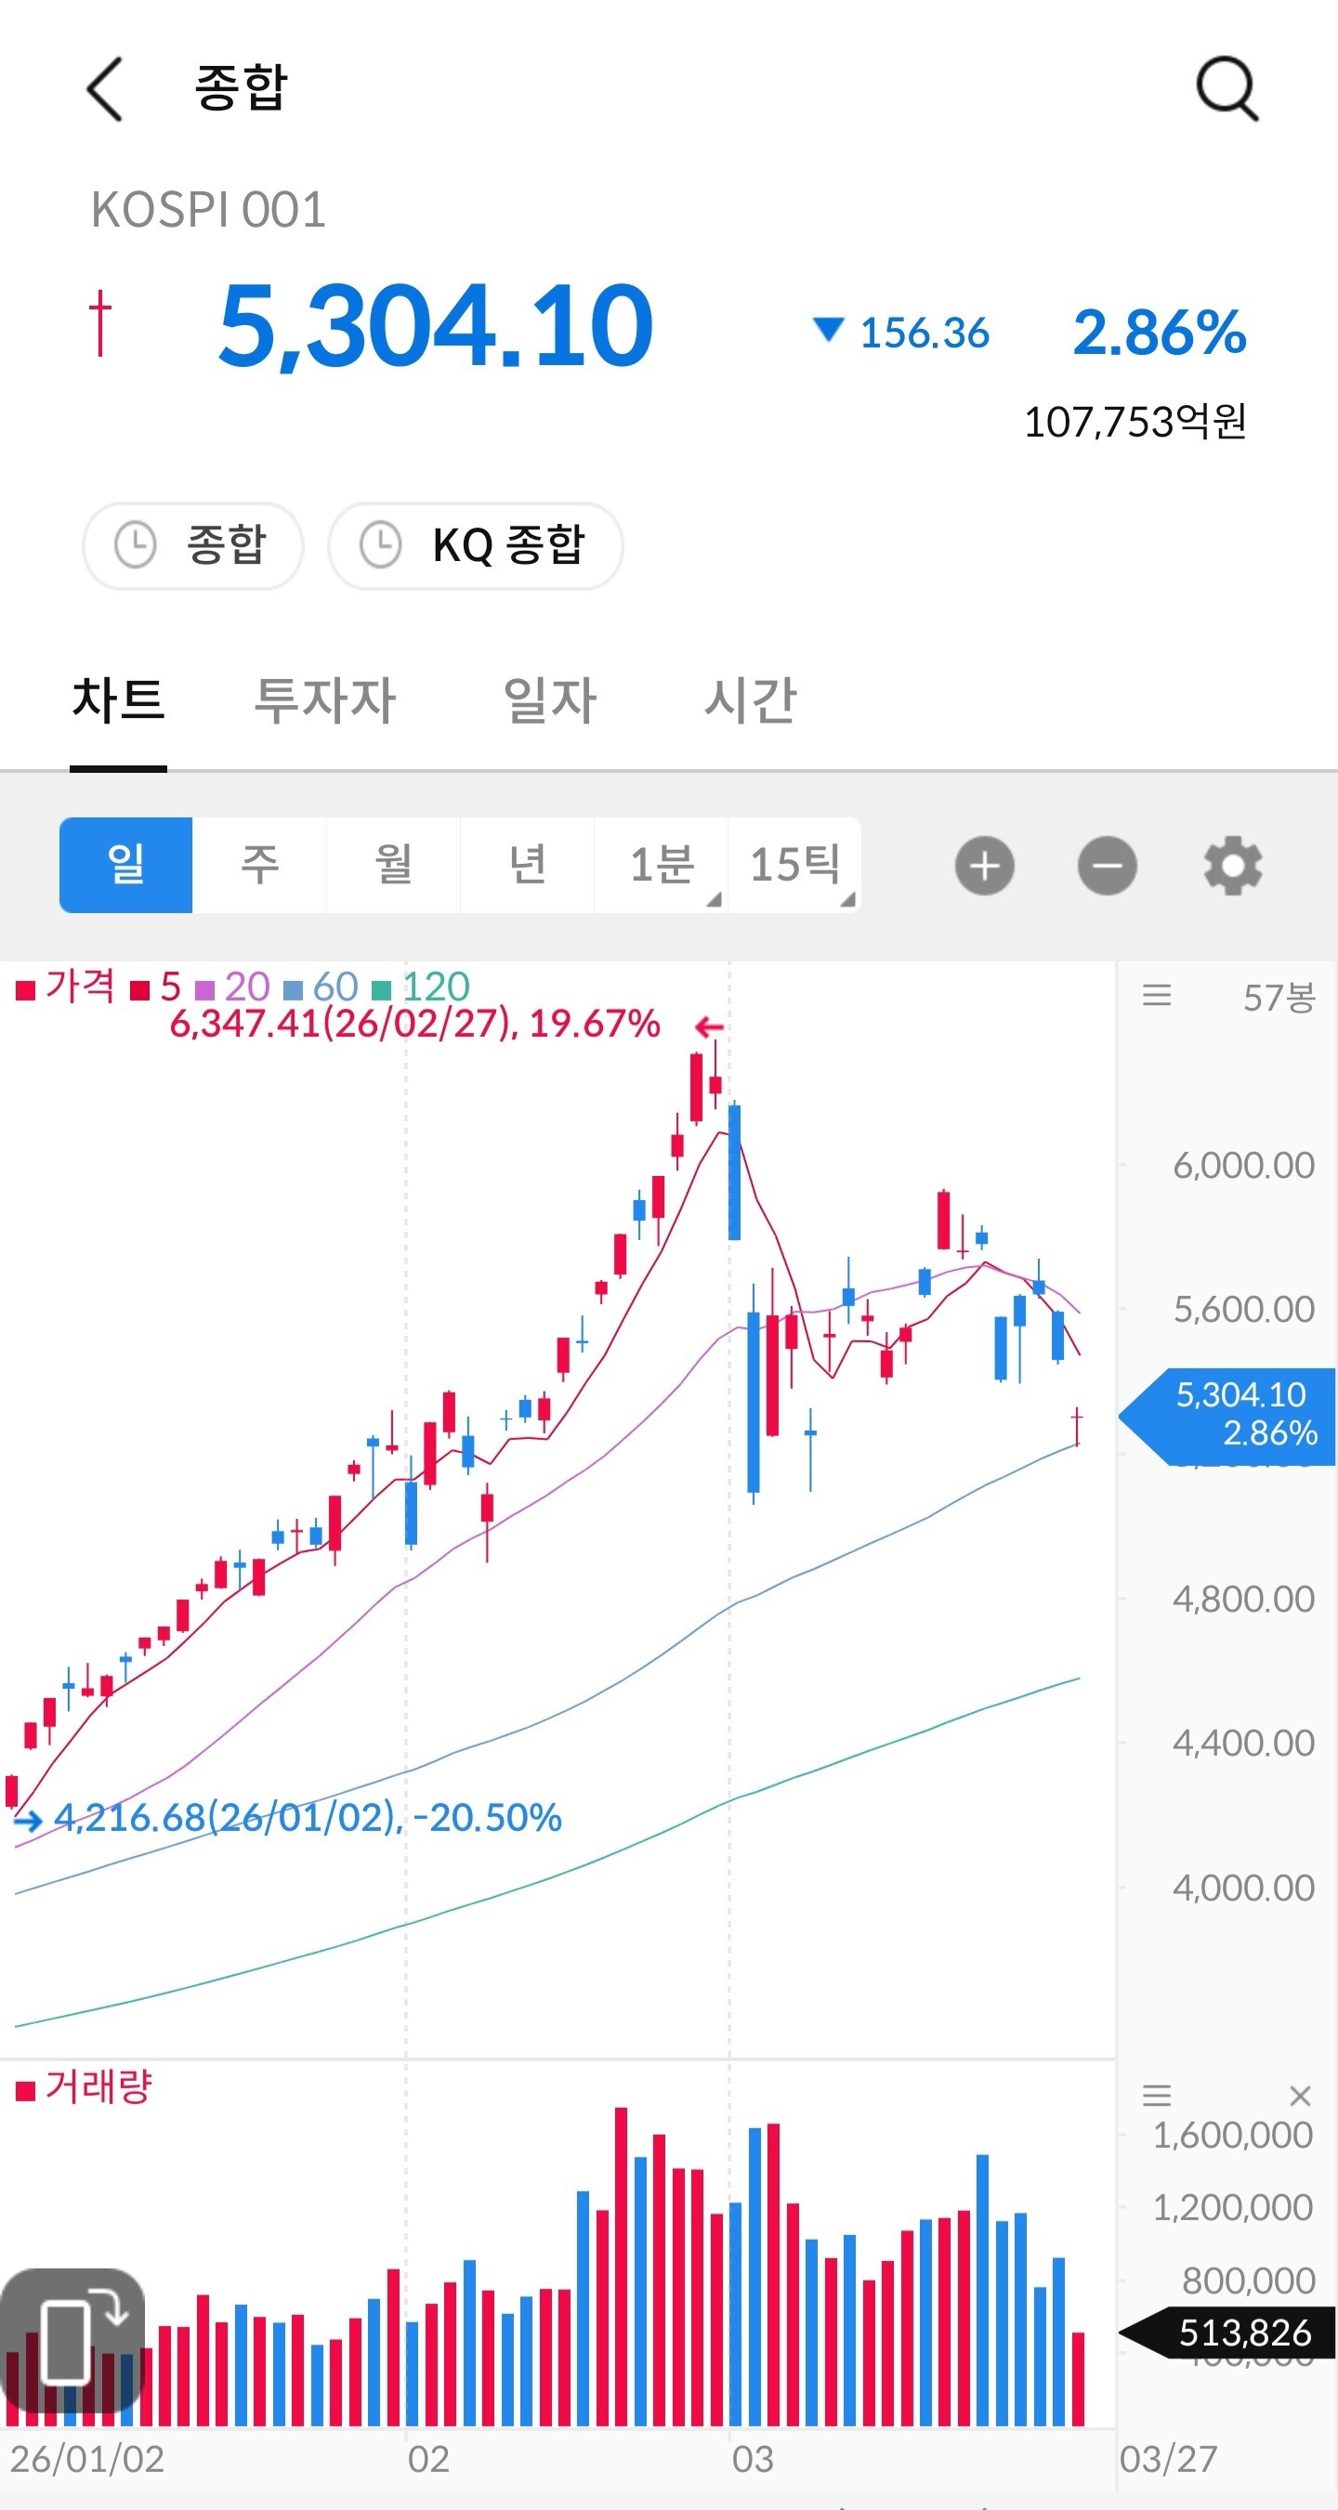Close the volume panel with X

pos(1299,2096)
